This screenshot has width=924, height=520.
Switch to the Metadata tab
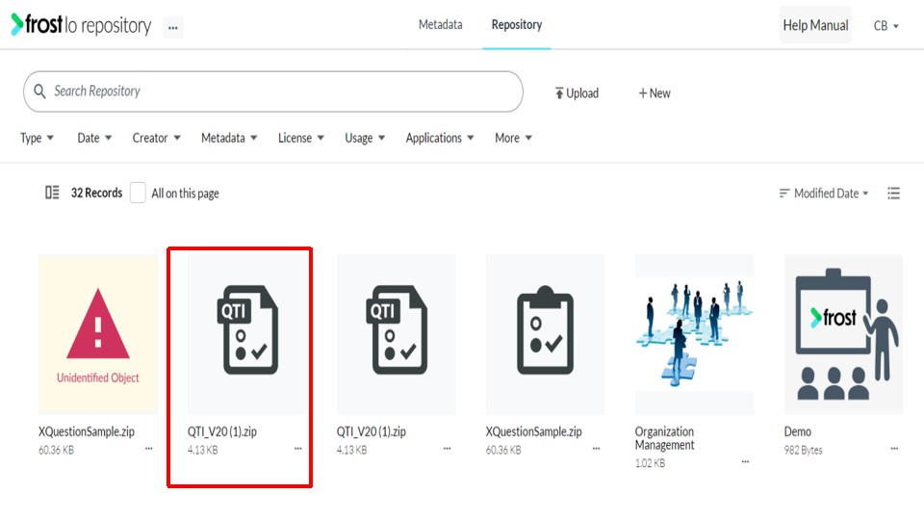(440, 25)
